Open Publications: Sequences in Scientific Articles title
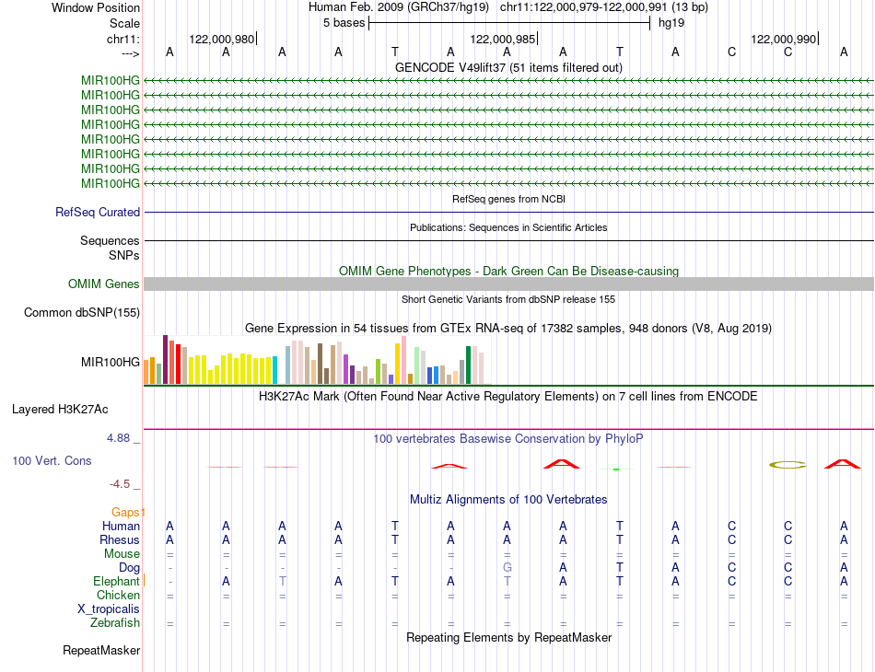This screenshot has height=672, width=875. (x=508, y=227)
